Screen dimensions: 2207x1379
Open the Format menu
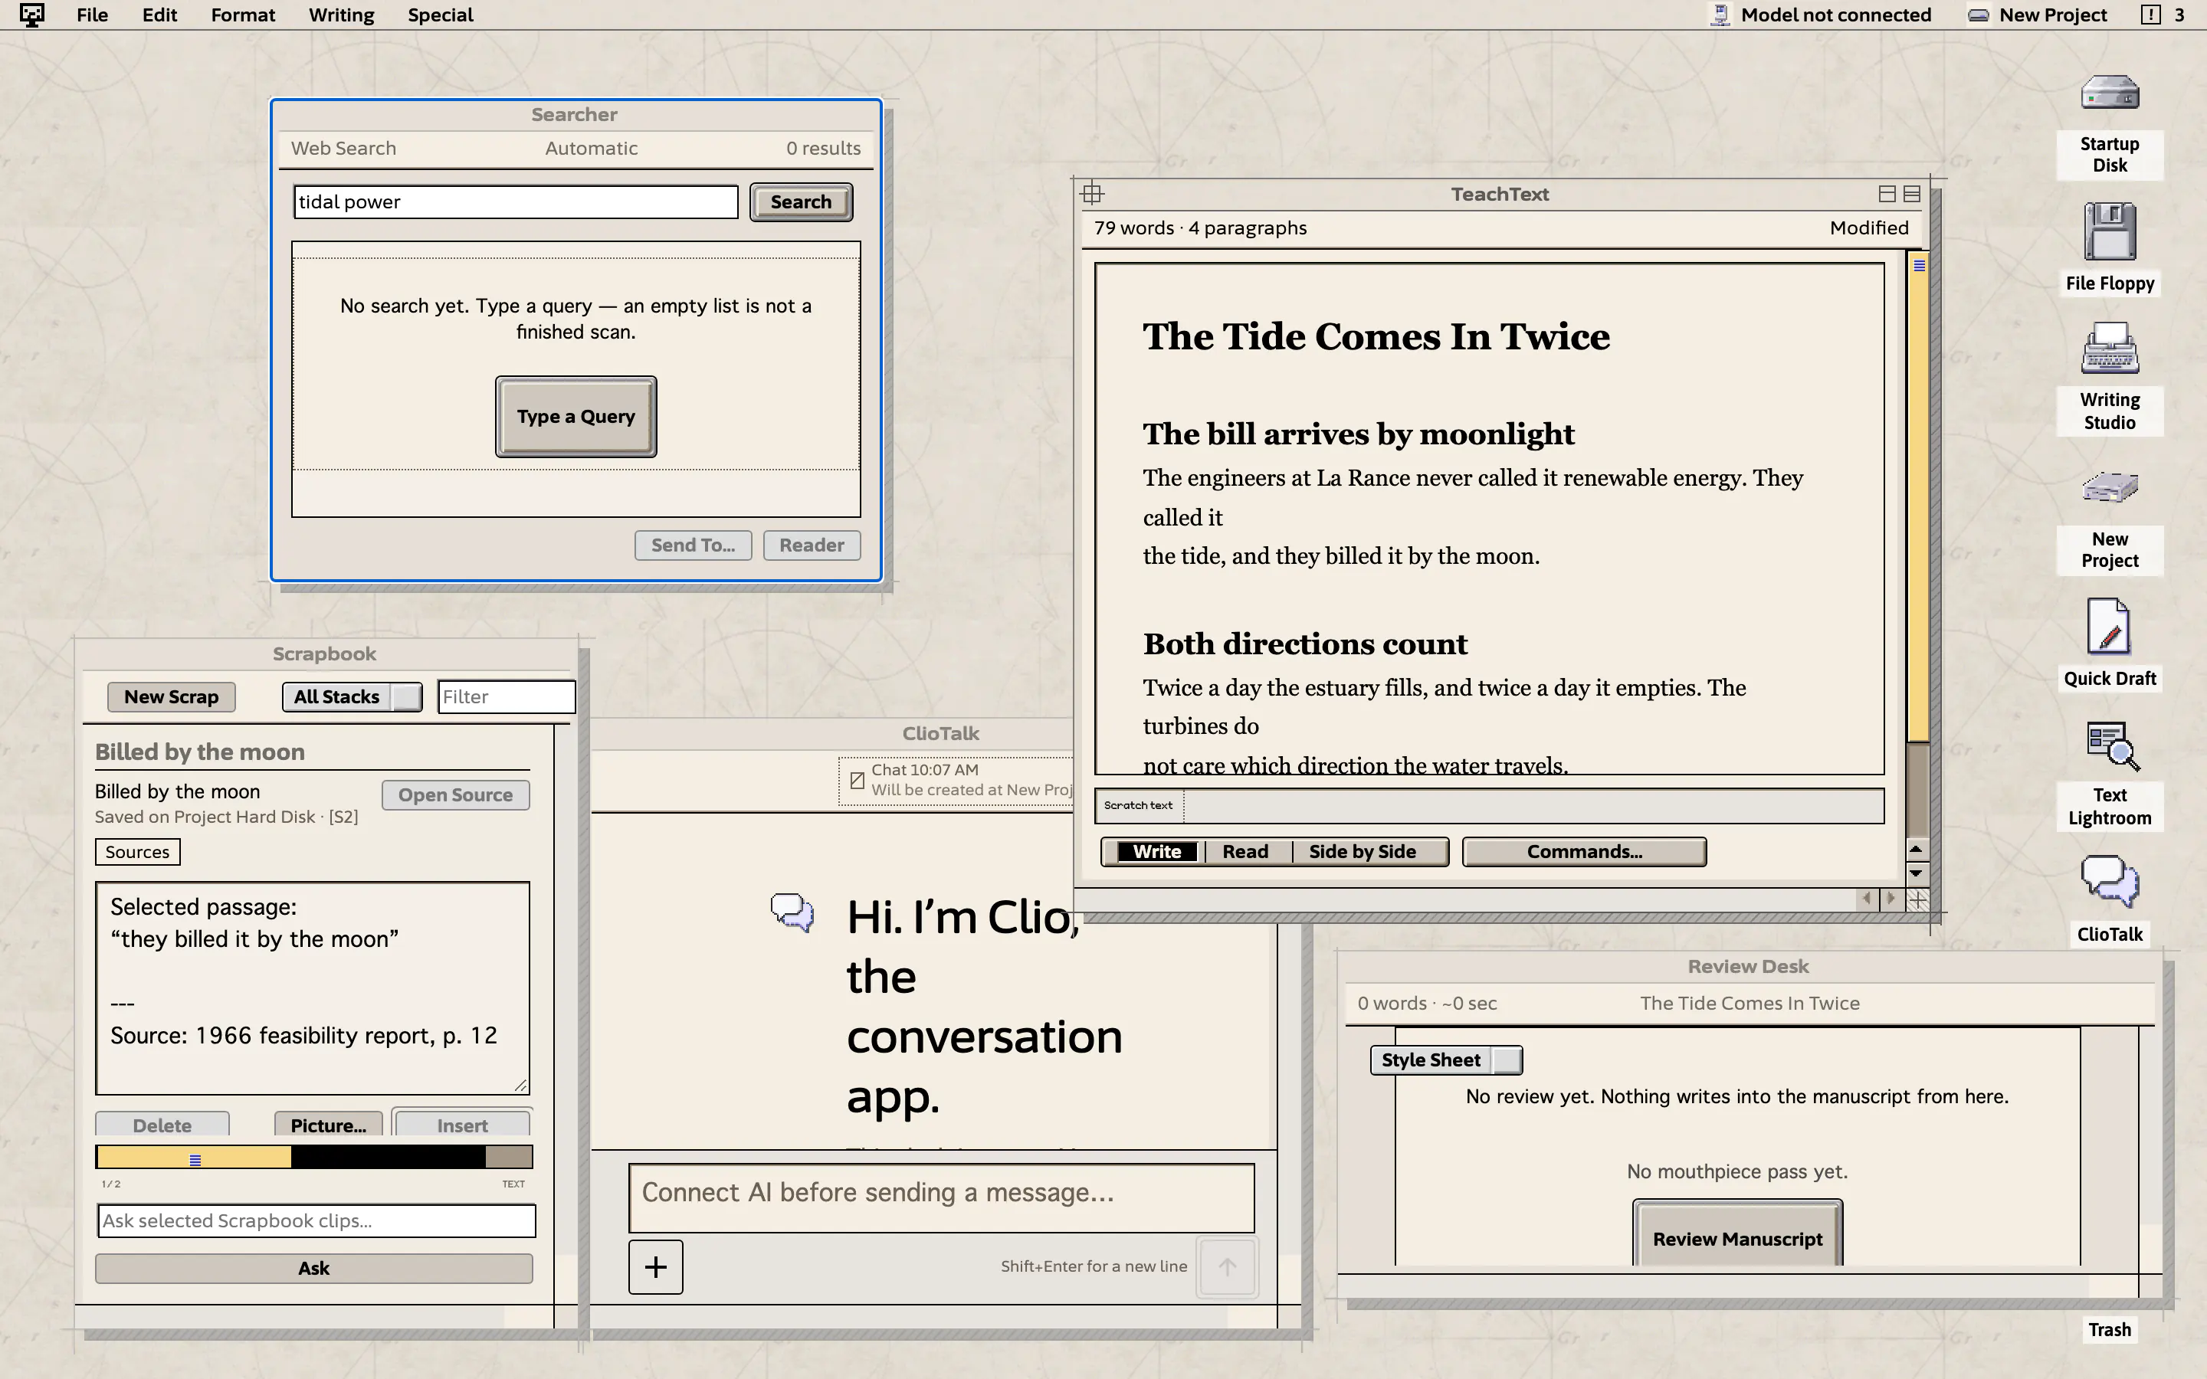[x=243, y=15]
